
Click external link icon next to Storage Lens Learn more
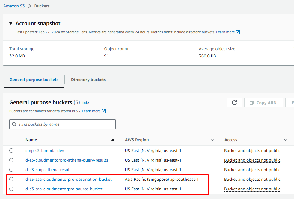[238, 32]
